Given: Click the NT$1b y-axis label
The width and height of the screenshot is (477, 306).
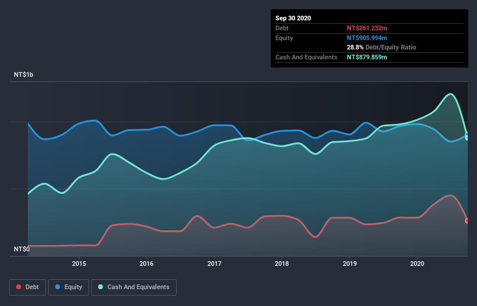Looking at the screenshot, I should 24,74.
